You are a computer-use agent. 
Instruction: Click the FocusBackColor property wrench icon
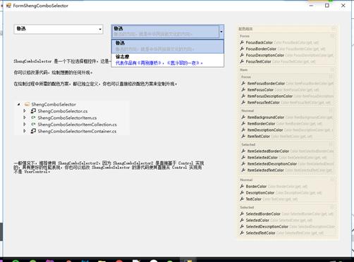click(242, 42)
